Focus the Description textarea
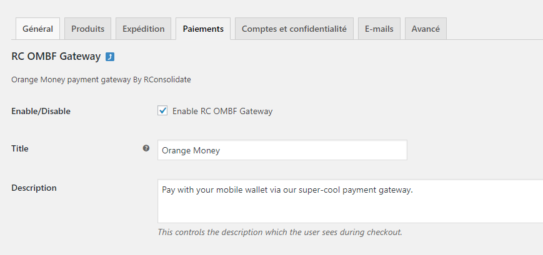543x255 pixels. point(350,201)
